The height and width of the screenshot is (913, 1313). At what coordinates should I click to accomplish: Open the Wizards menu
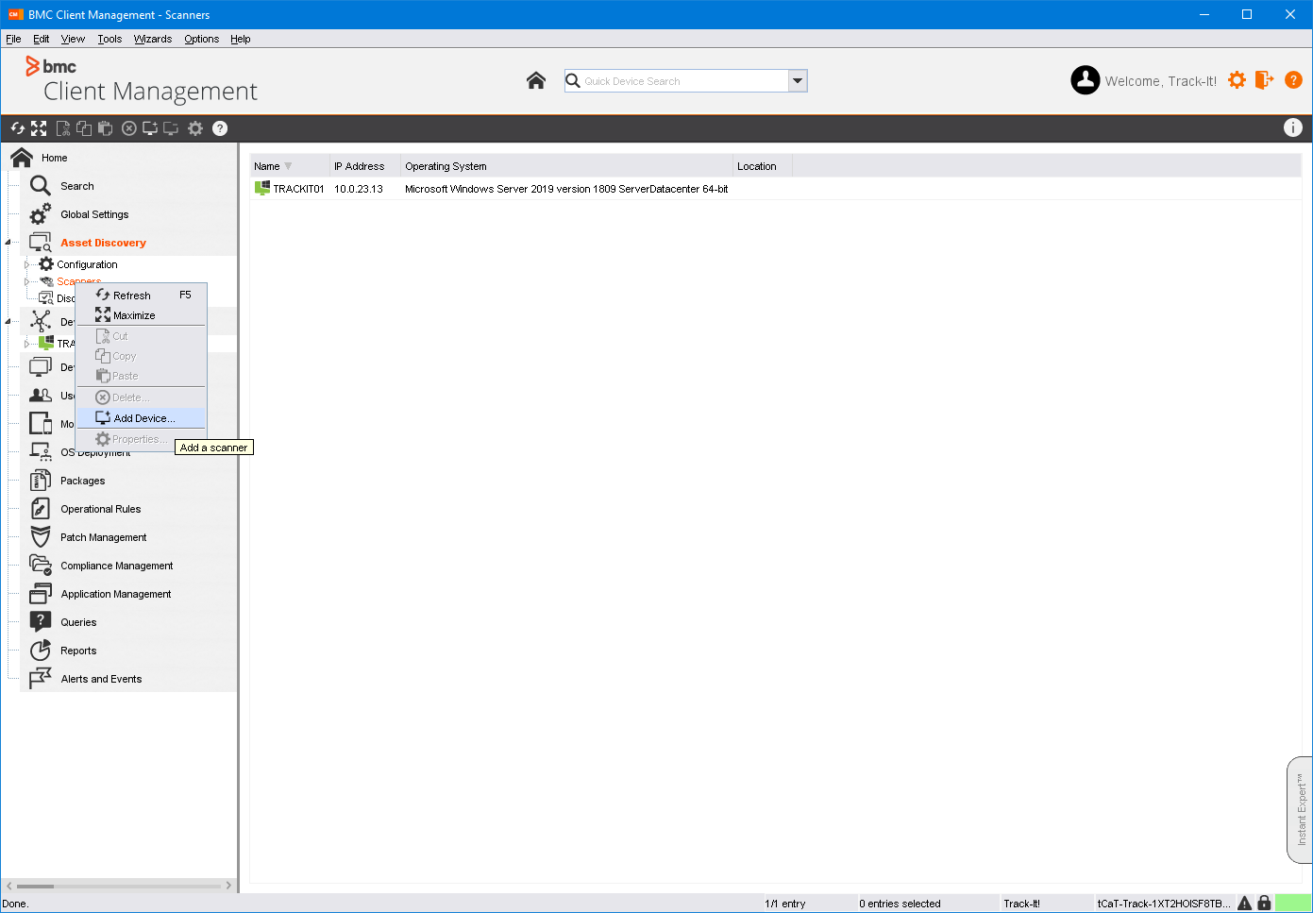point(153,39)
